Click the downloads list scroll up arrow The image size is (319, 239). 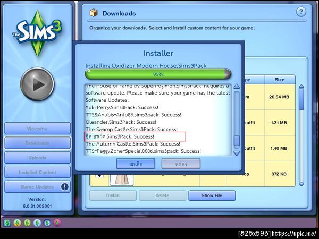click(x=301, y=87)
